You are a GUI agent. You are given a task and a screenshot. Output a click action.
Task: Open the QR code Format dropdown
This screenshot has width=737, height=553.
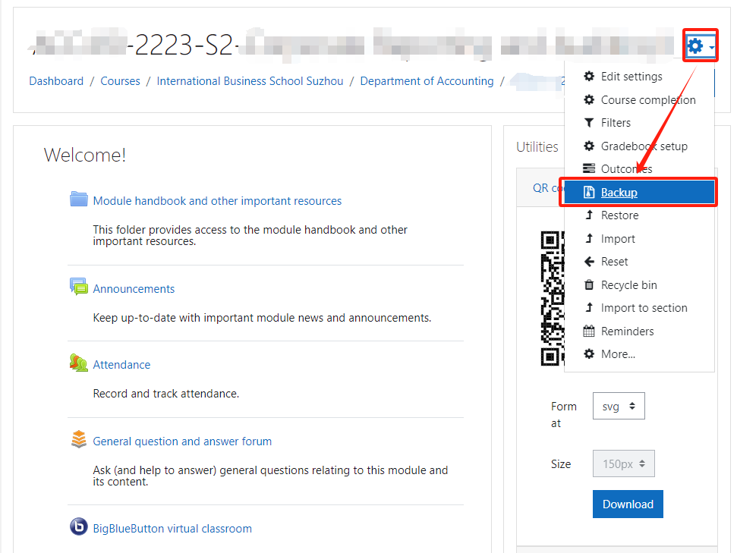619,406
